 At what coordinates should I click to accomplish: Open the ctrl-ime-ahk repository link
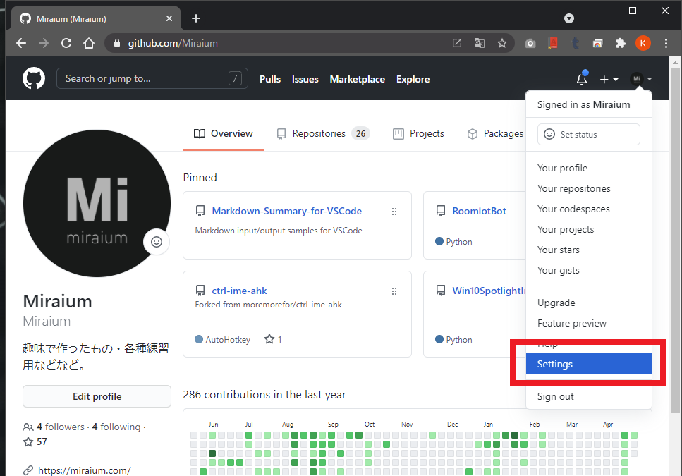[239, 291]
